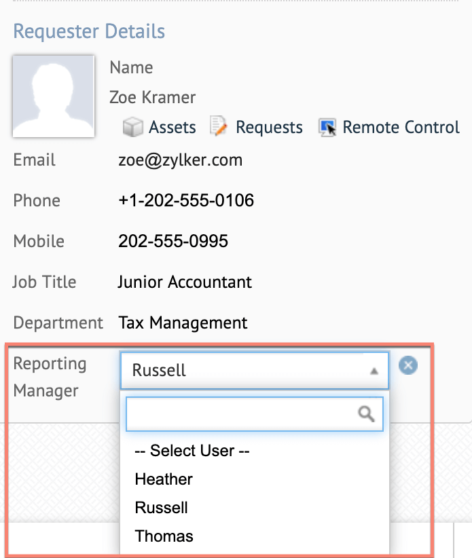This screenshot has width=472, height=558.
Task: Select Thomas from the user list
Action: (164, 536)
